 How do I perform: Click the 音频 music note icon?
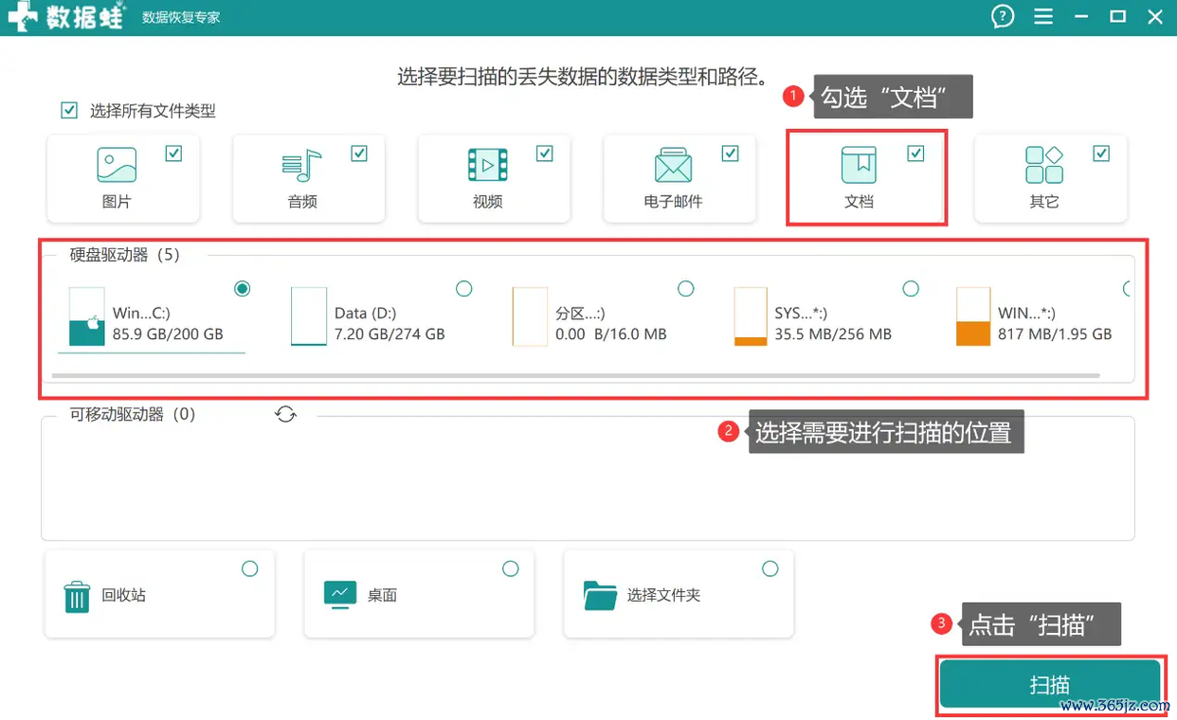302,165
